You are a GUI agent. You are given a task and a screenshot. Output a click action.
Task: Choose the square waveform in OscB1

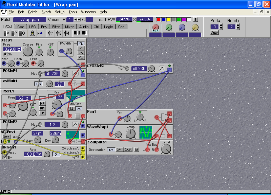click(81, 43)
